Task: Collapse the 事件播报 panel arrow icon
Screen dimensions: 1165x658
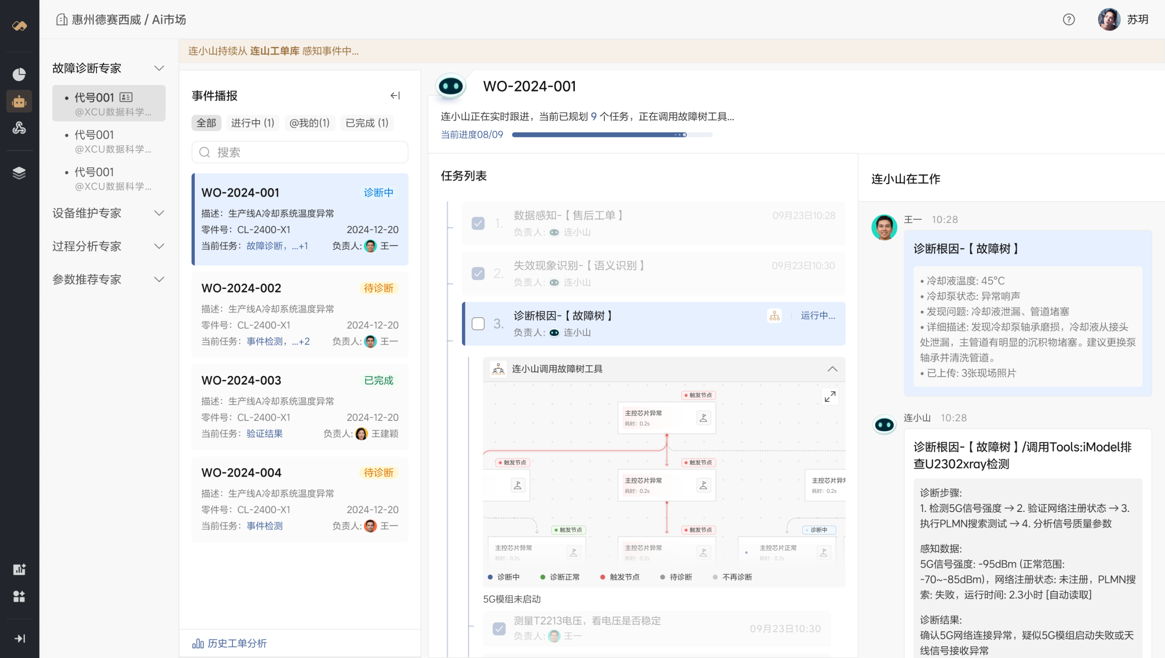Action: point(395,96)
